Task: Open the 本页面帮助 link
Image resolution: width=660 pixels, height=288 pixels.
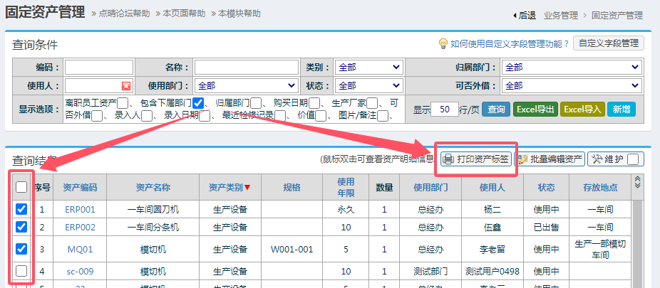Action: [x=184, y=14]
